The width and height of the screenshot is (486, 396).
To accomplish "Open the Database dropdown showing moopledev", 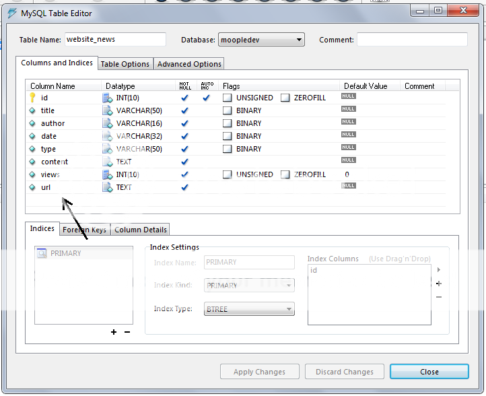I will pyautogui.click(x=261, y=40).
